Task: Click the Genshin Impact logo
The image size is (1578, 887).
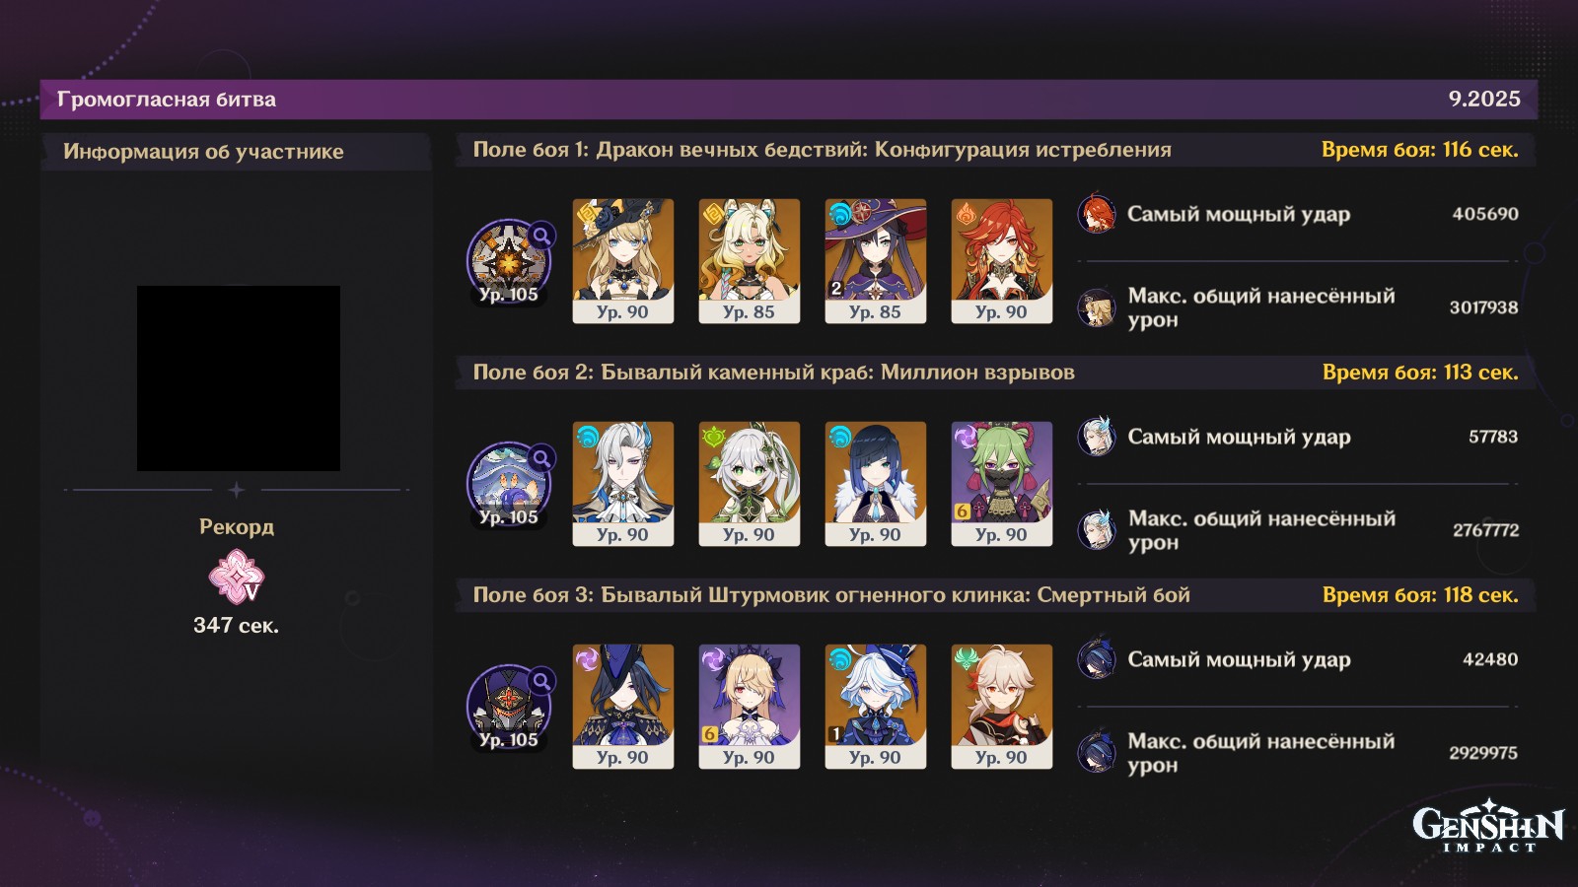Action: click(1488, 829)
